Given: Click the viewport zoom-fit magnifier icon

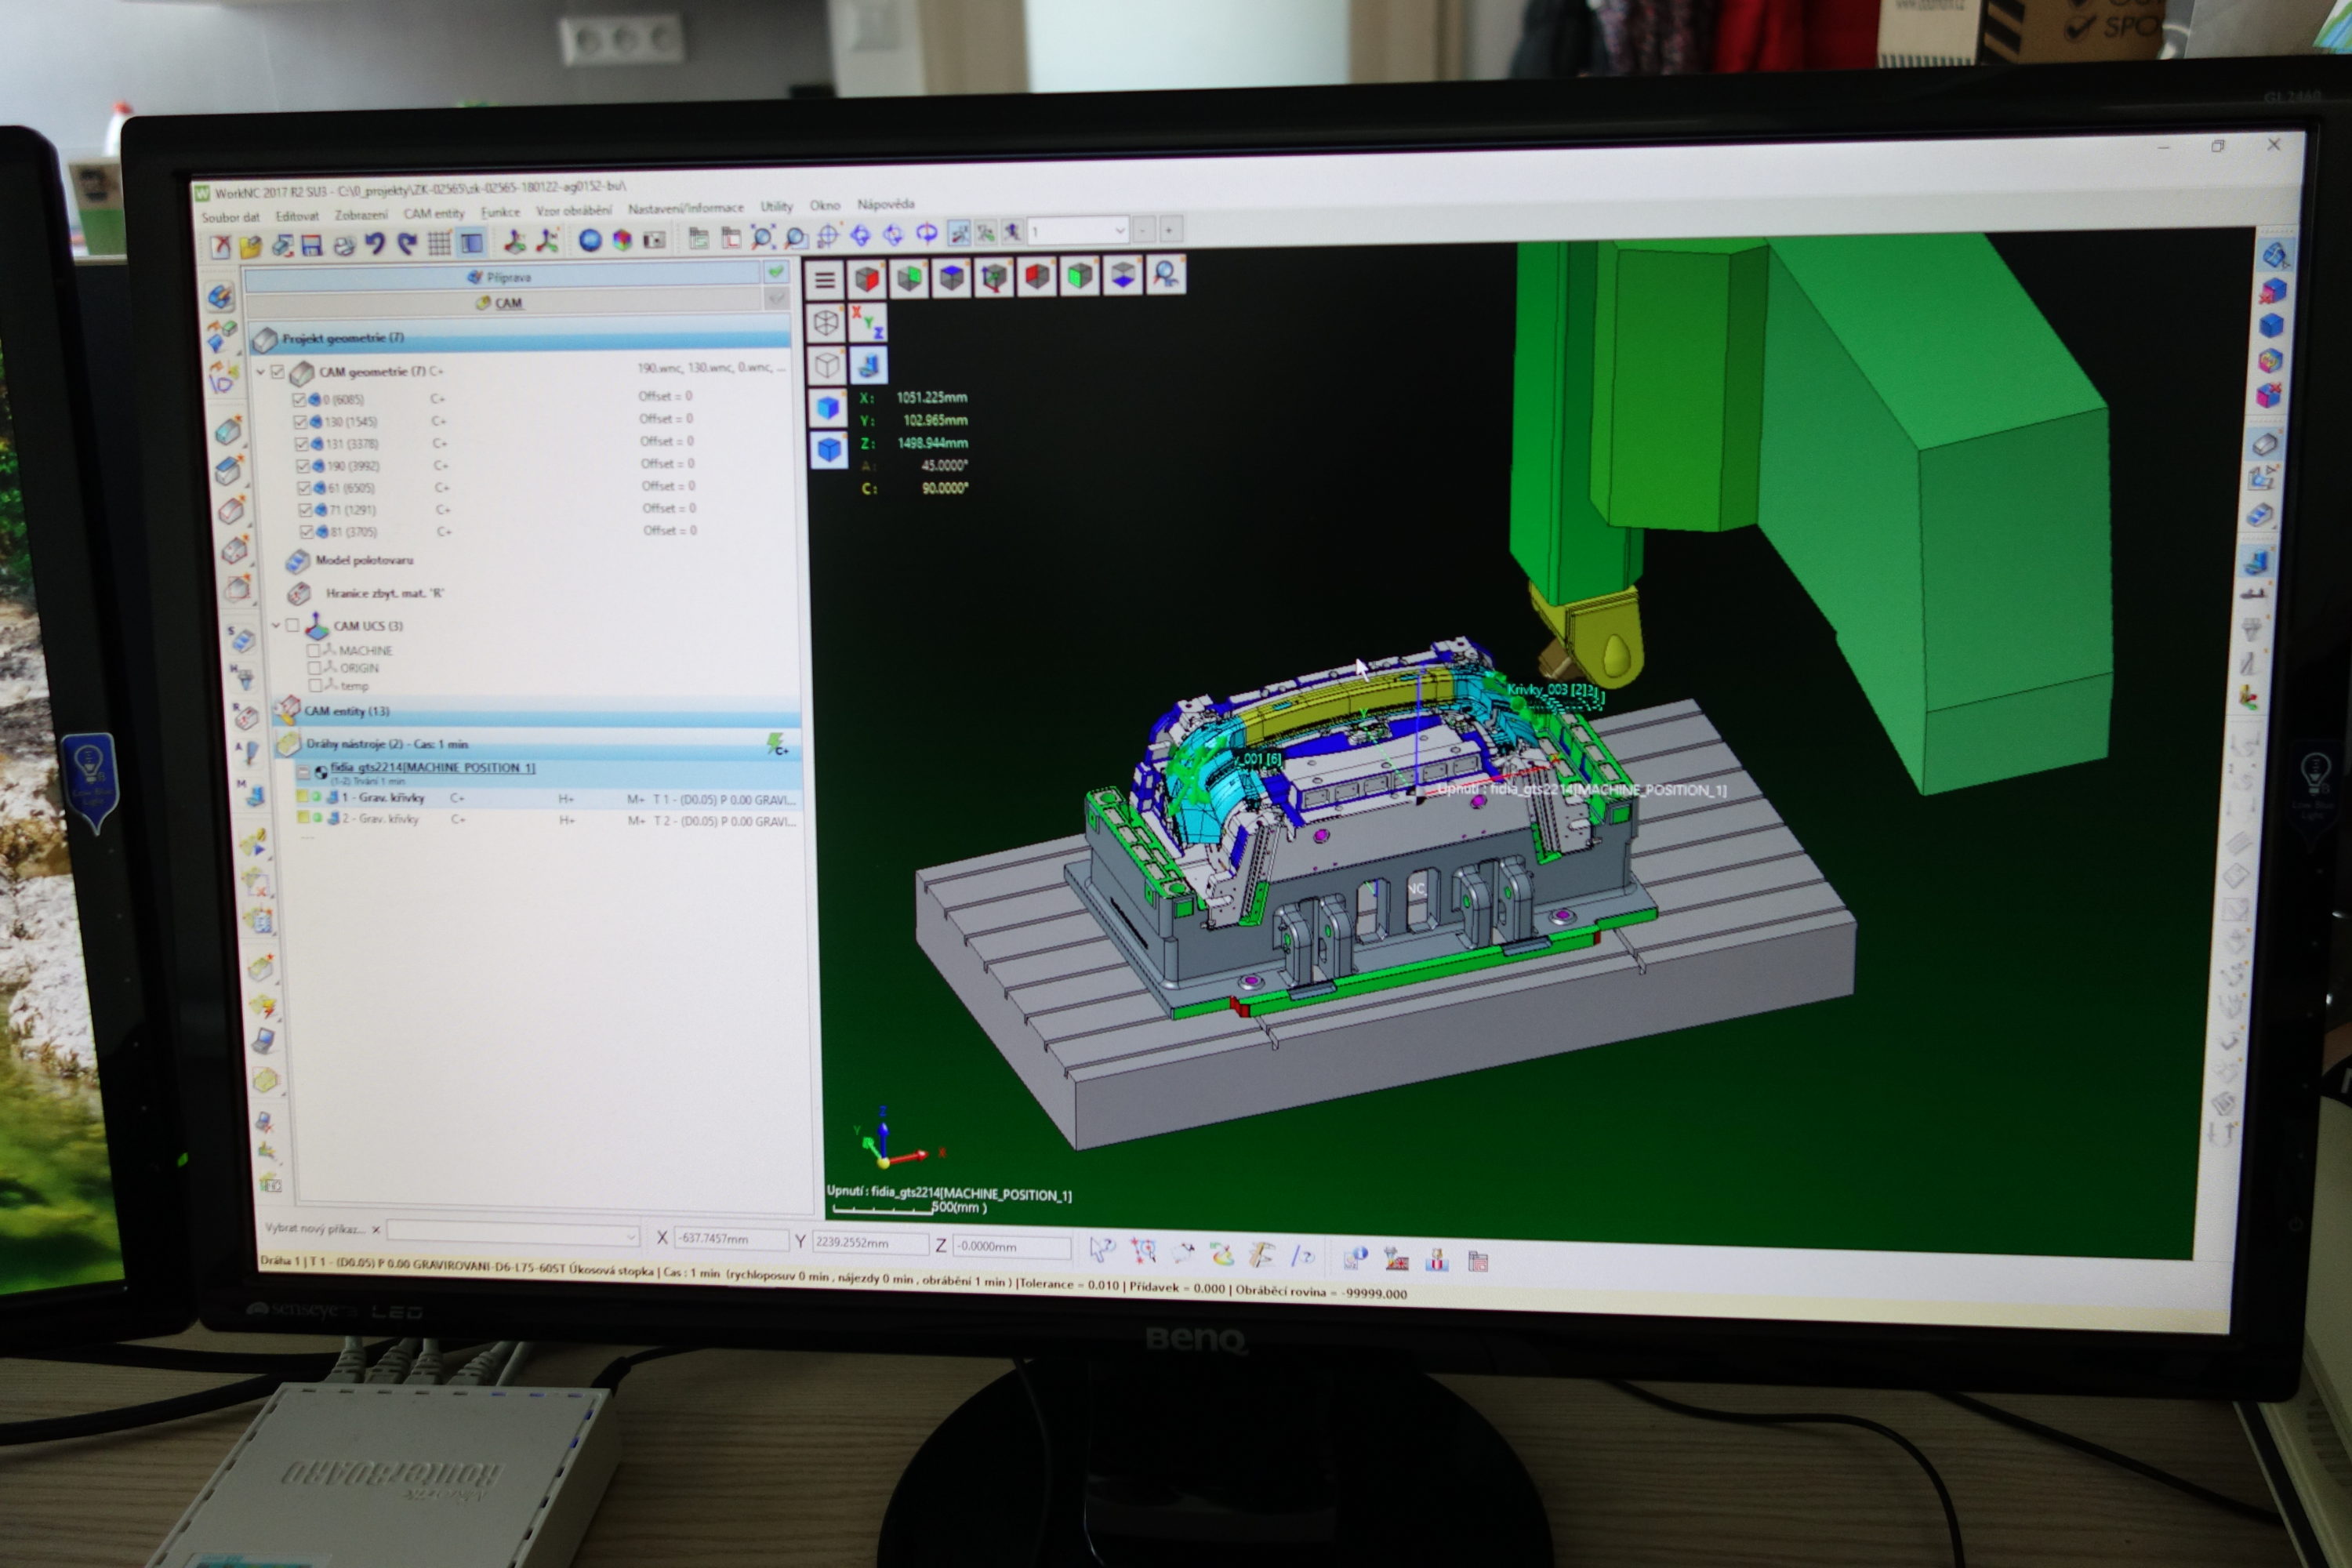Looking at the screenshot, I should tap(1166, 274).
